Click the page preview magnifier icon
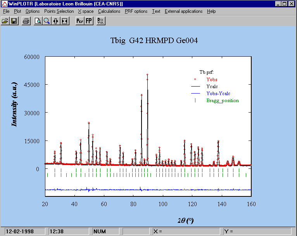 [x=38, y=21]
